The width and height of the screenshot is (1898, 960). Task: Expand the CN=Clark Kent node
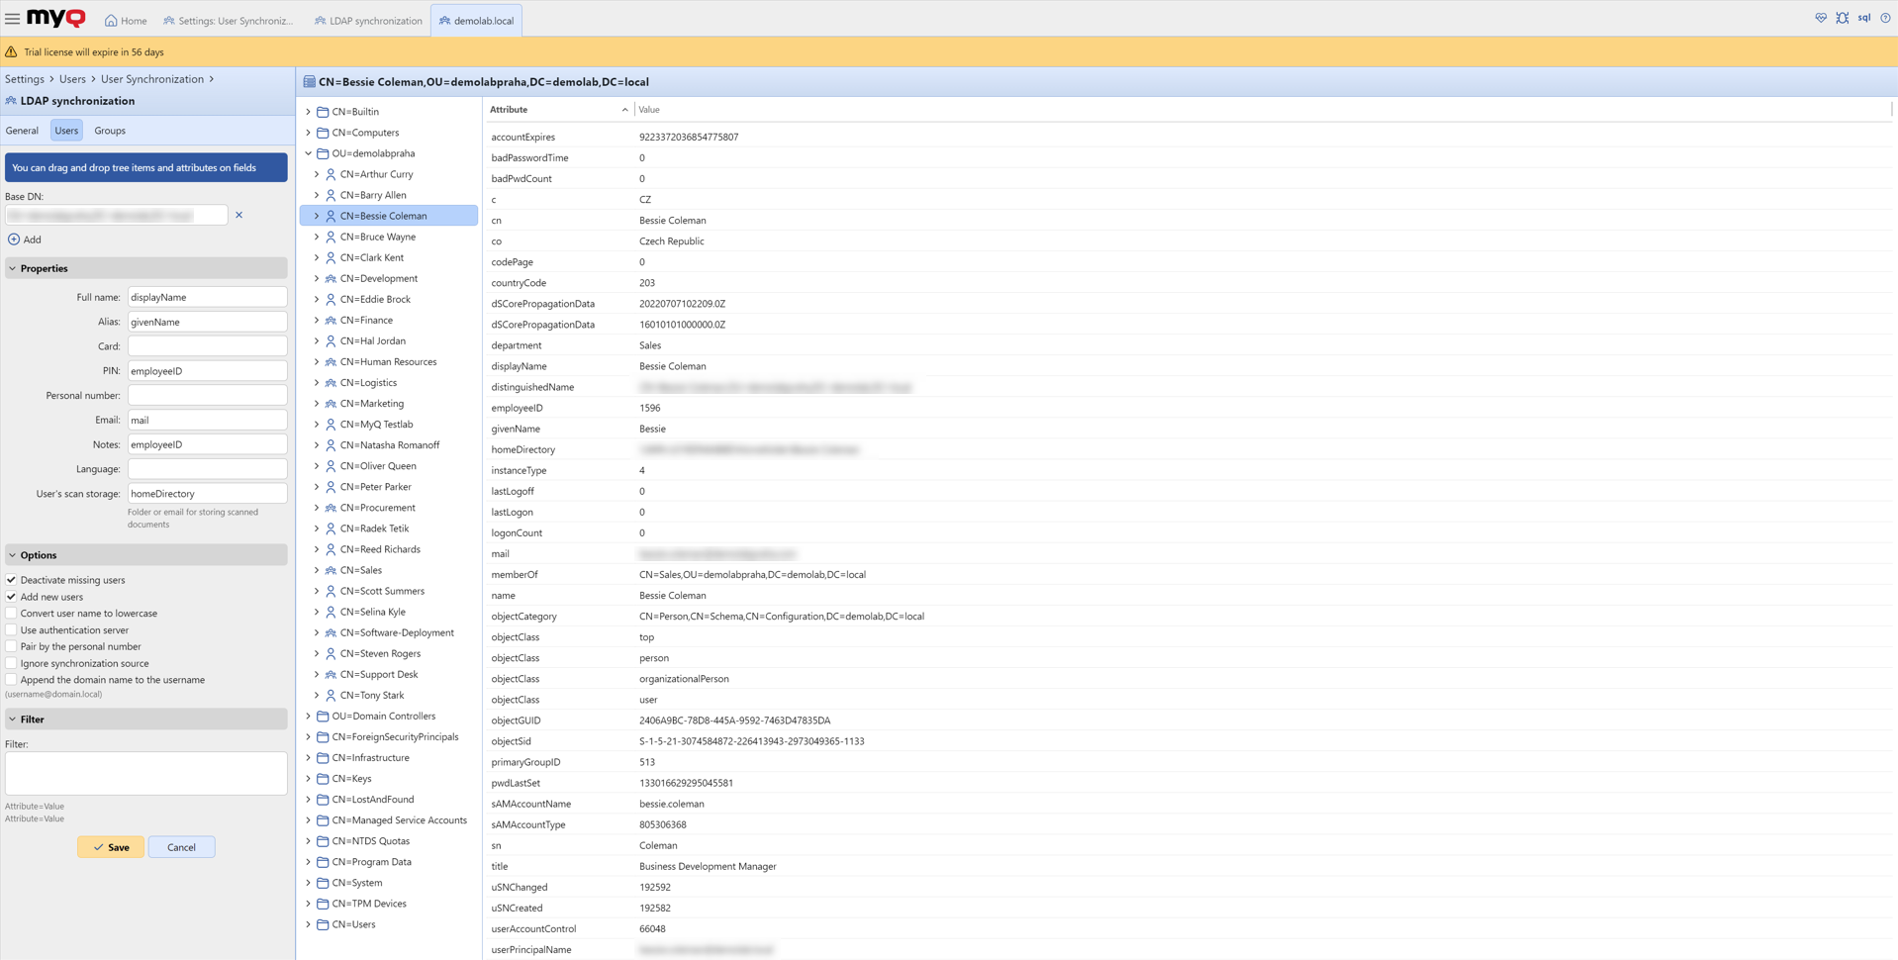coord(317,257)
